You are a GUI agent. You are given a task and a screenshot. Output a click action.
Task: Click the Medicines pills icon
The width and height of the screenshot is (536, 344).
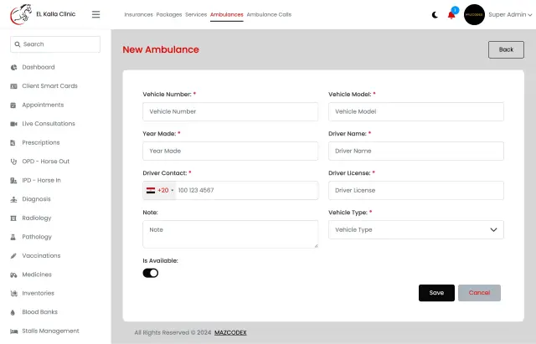click(13, 275)
